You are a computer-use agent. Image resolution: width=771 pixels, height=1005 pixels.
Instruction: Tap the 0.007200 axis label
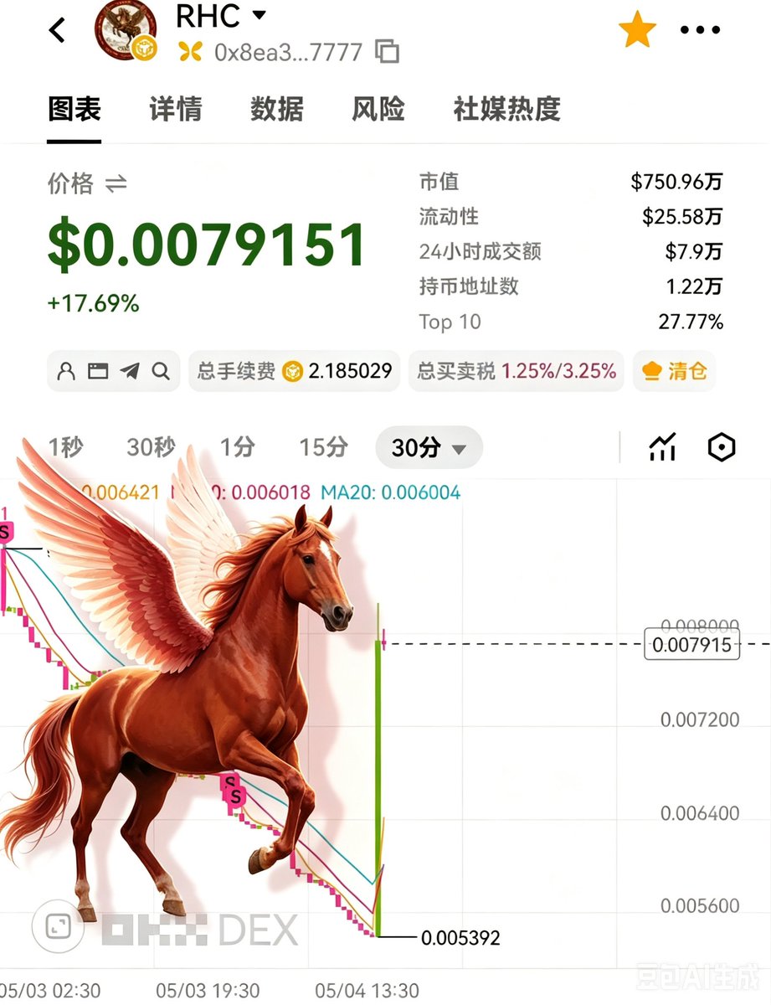[700, 720]
